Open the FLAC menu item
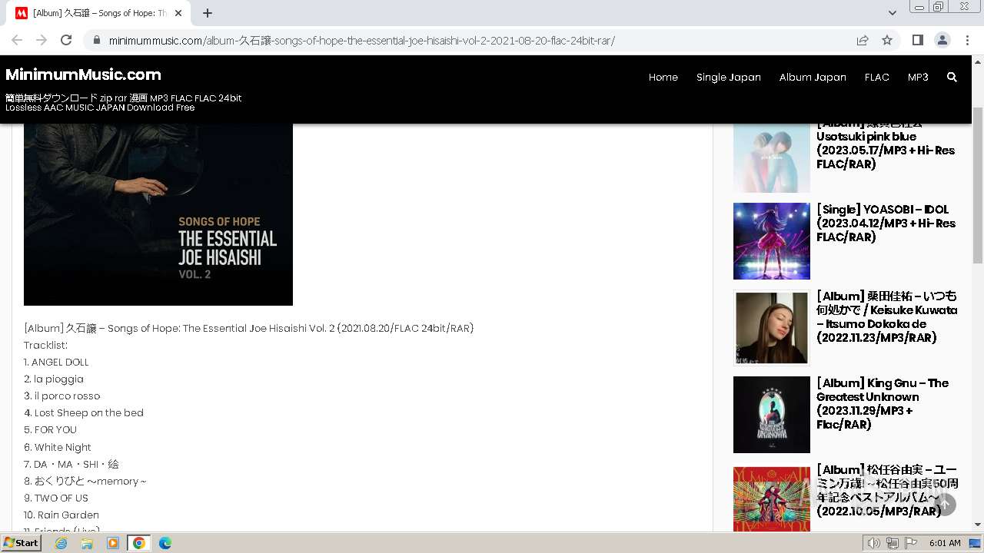984x553 pixels. 876,77
